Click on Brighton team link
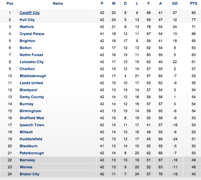The image size is (201, 180). (x=27, y=41)
